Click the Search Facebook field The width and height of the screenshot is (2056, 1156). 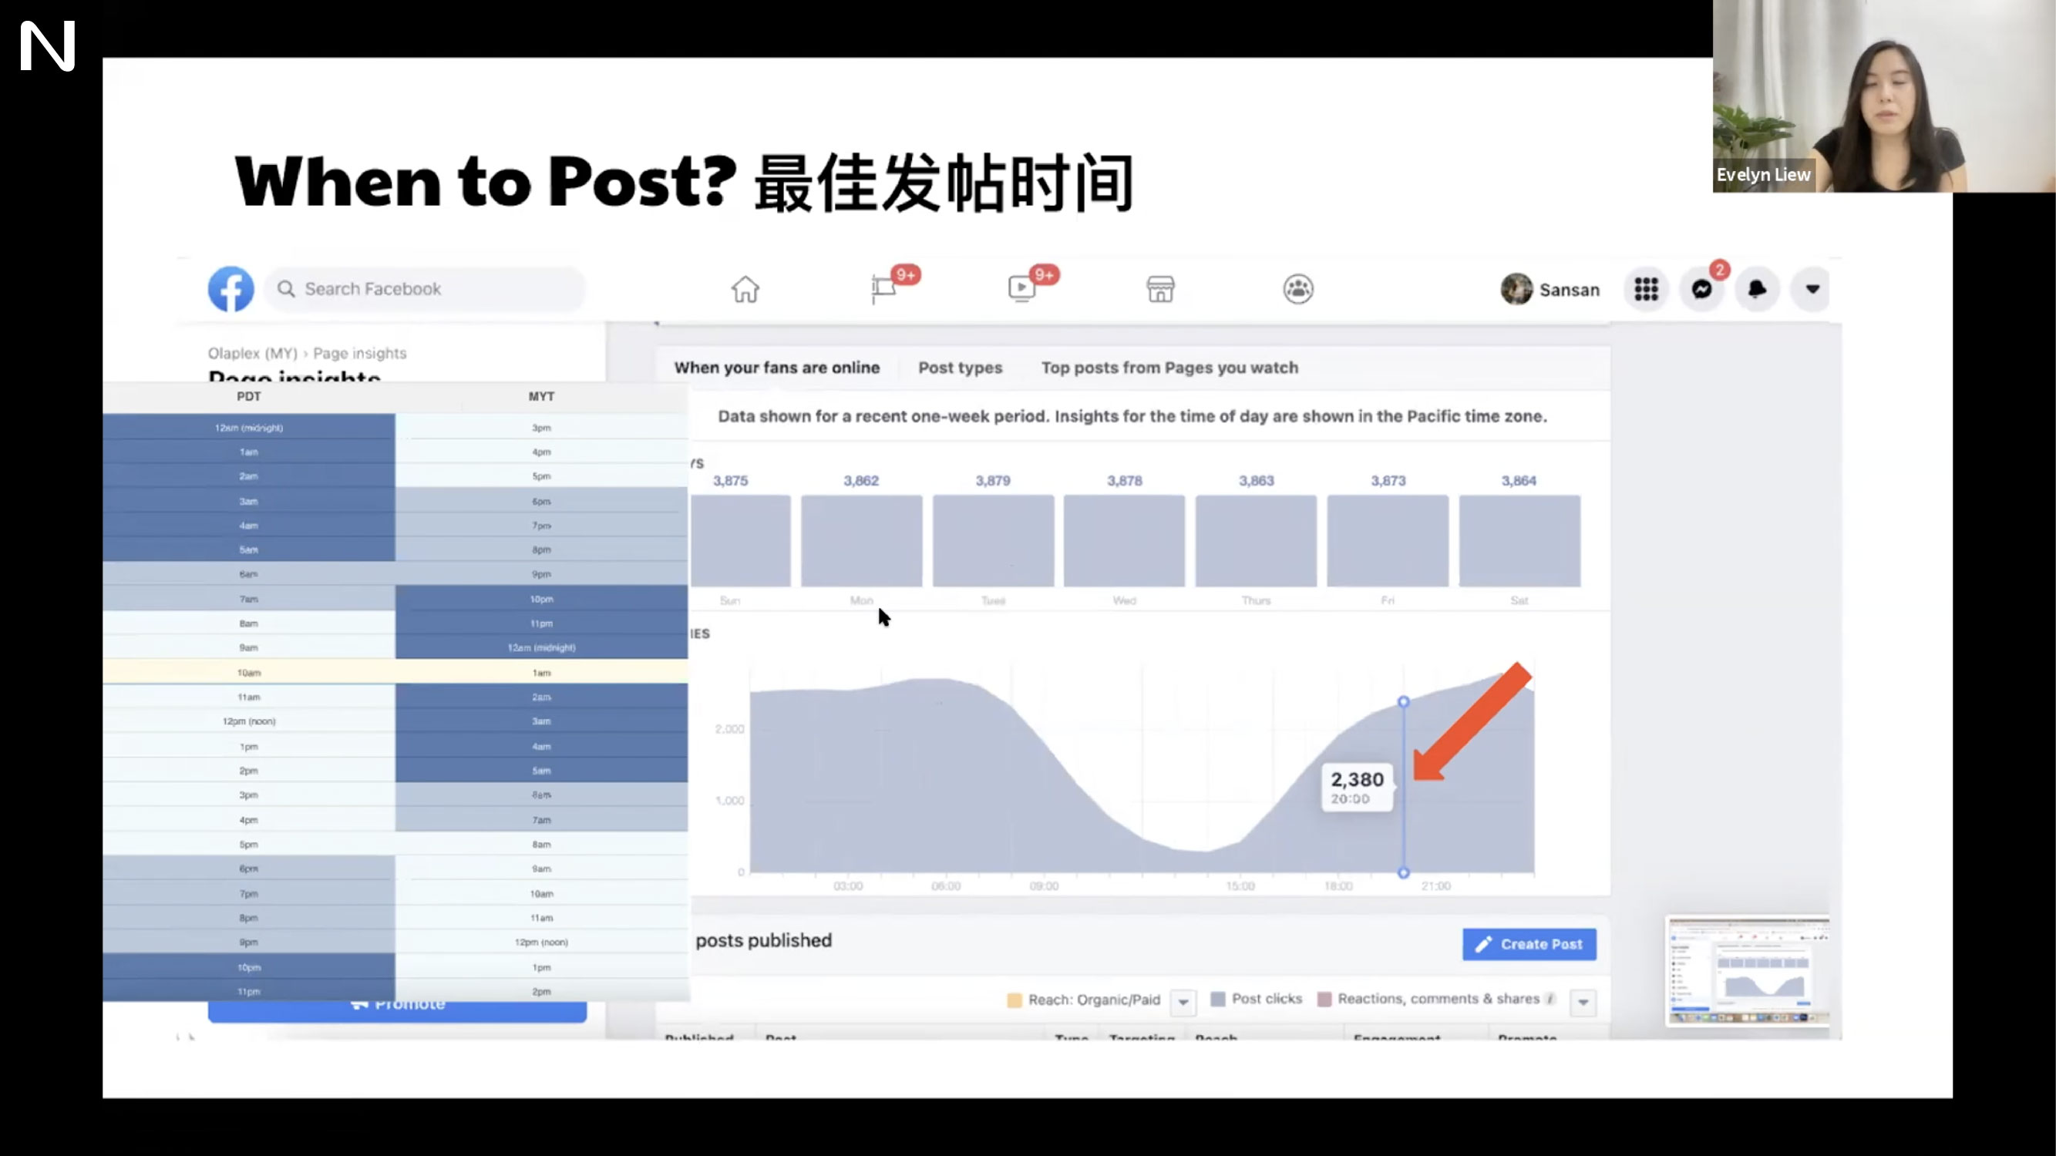[x=426, y=289]
